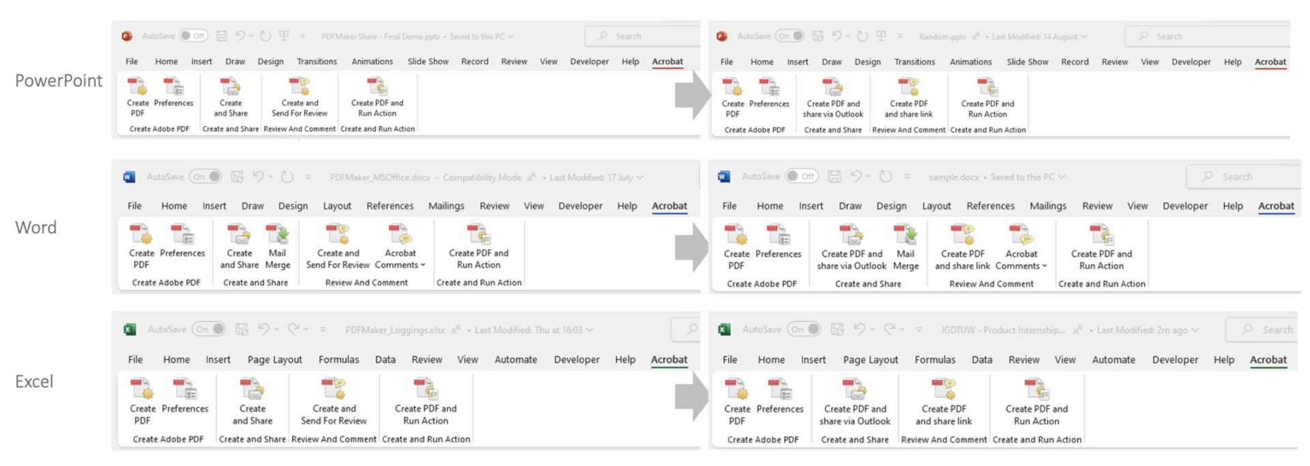Open chevron after 'Last Modified: 17 July' in Word
This screenshot has width=1310, height=466.
point(640,177)
